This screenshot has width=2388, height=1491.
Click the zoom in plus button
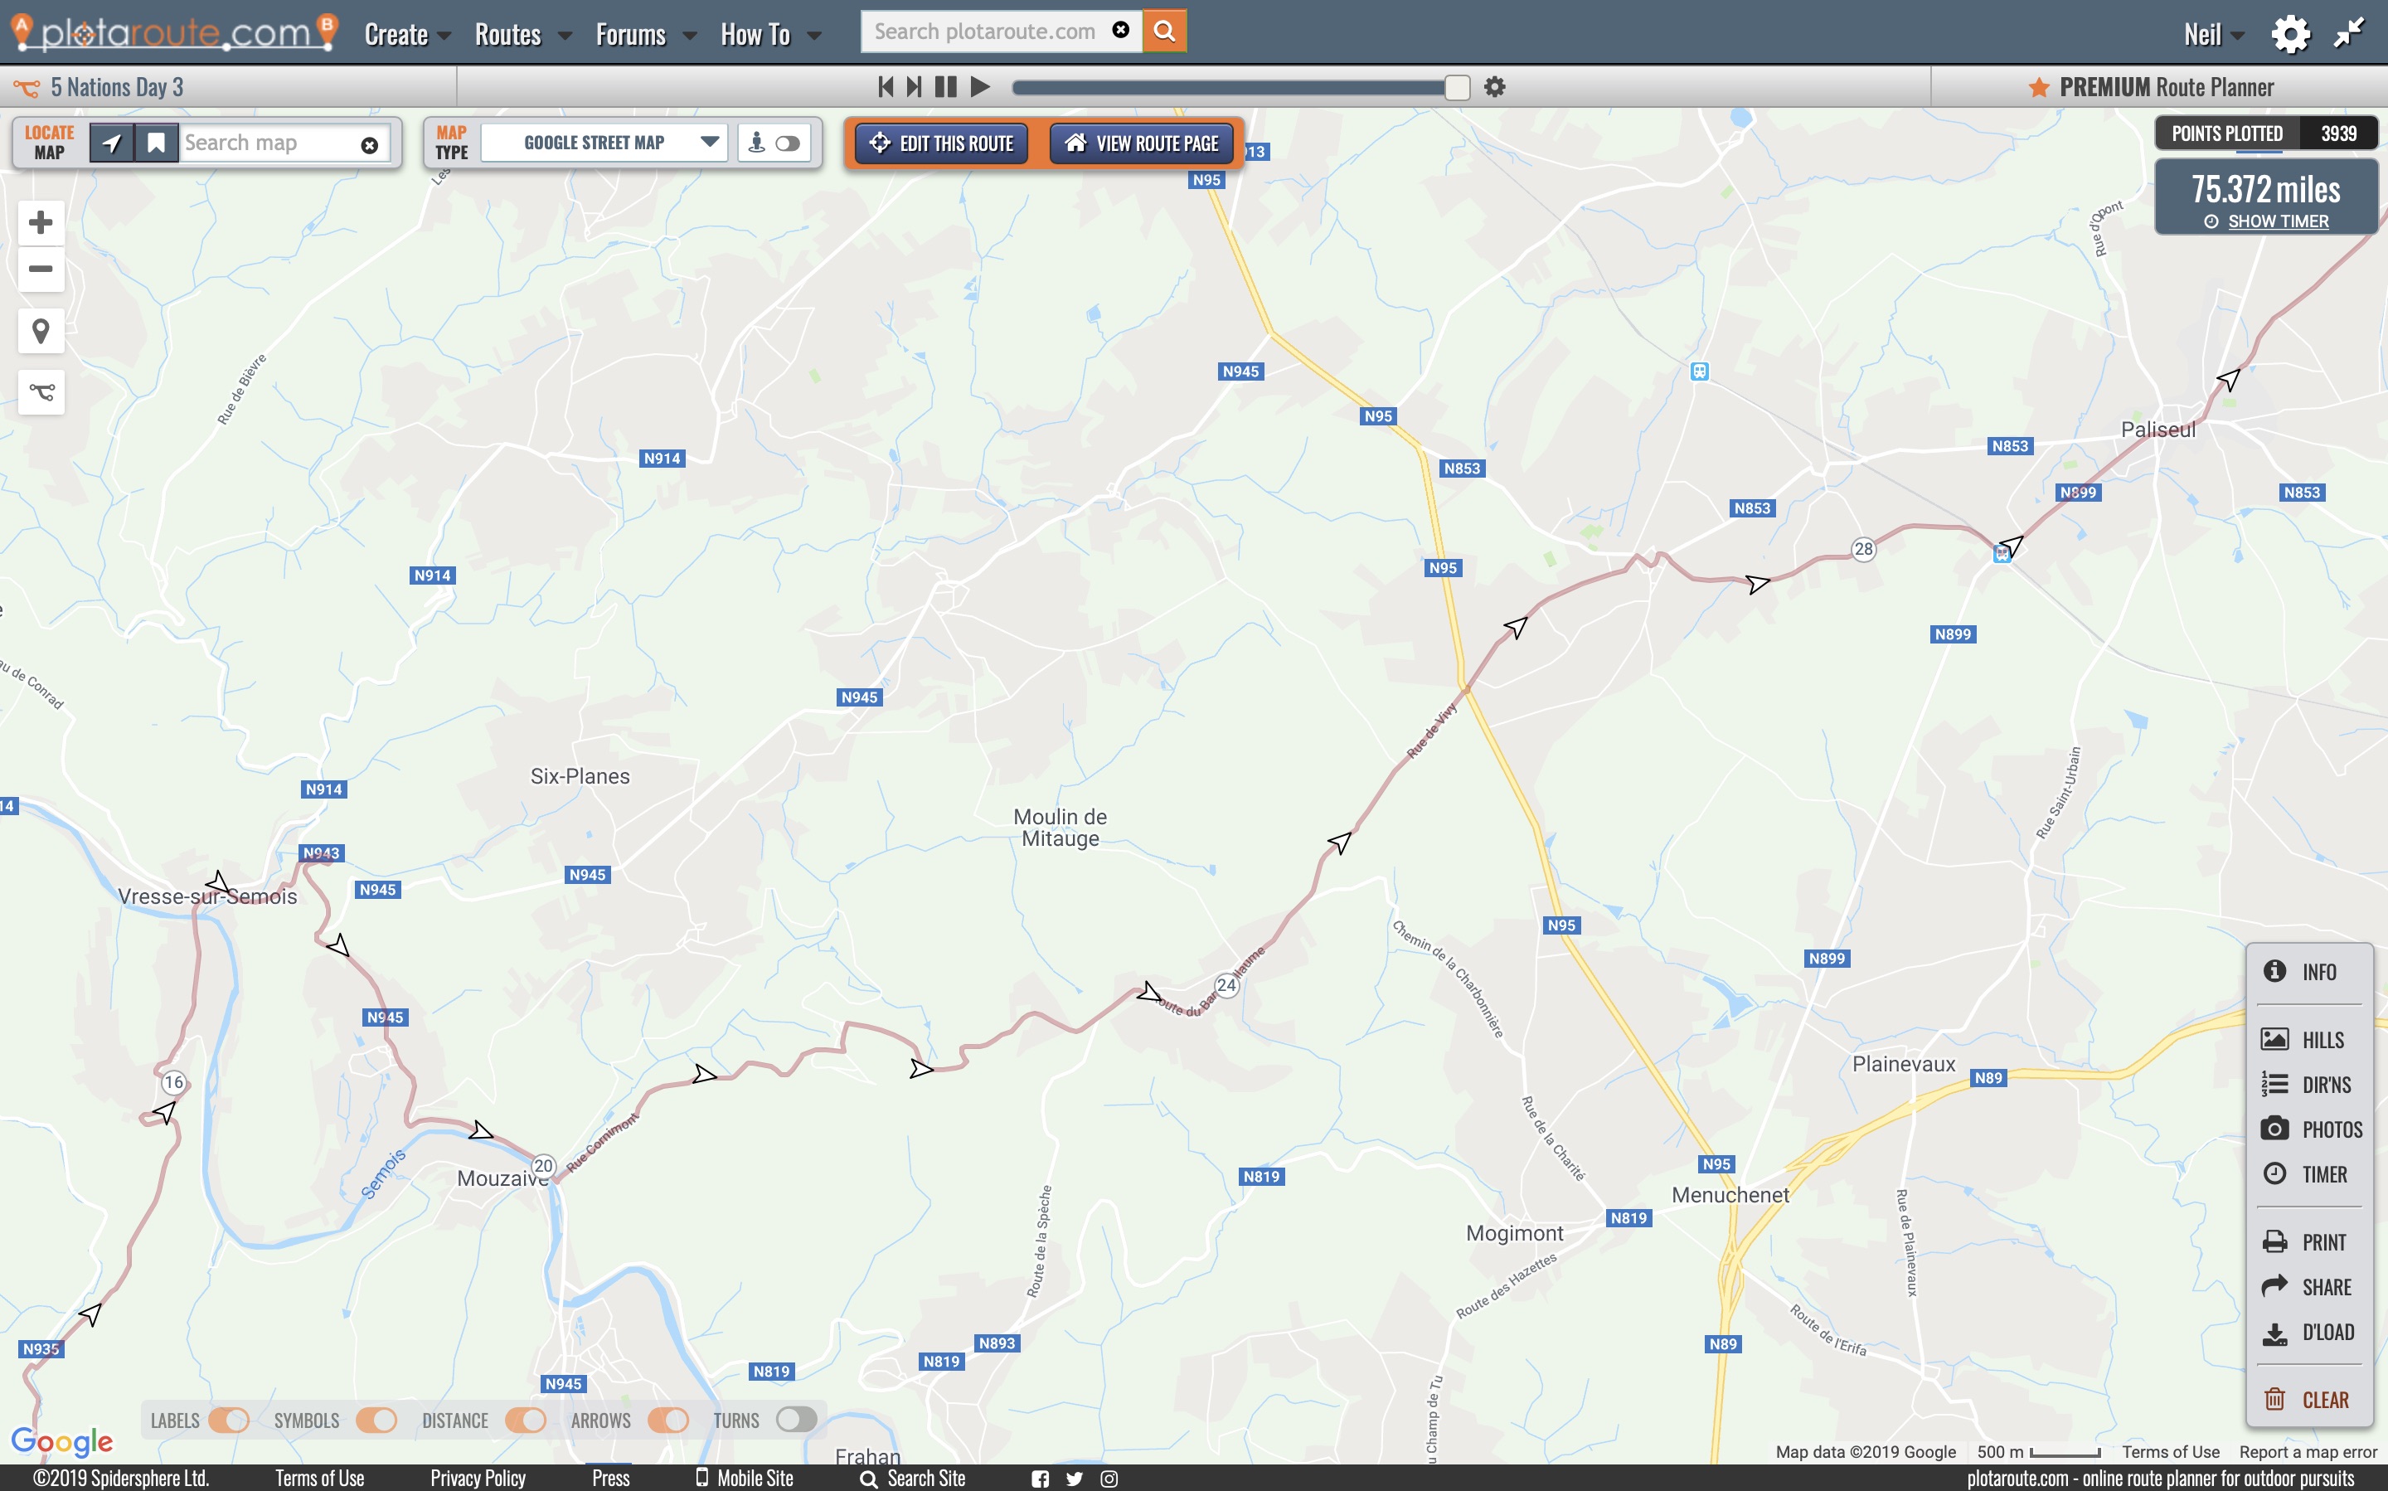pyautogui.click(x=41, y=223)
